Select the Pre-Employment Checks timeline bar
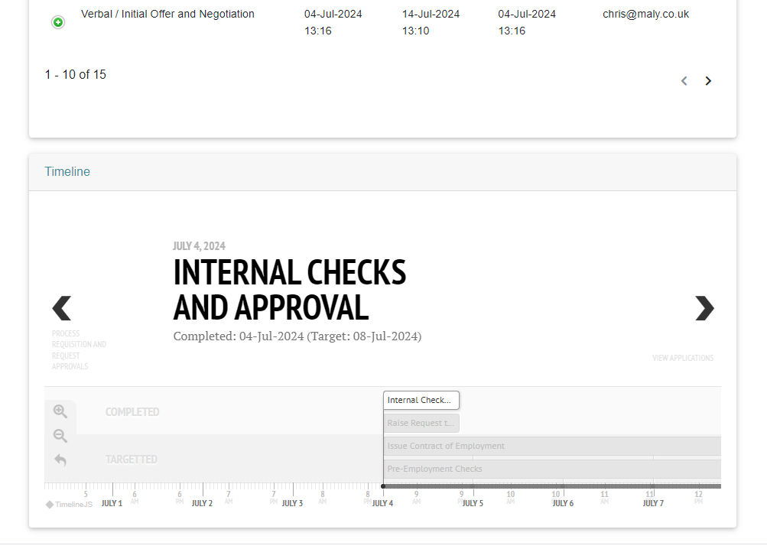Screen dimensions: 767x549 point(551,469)
